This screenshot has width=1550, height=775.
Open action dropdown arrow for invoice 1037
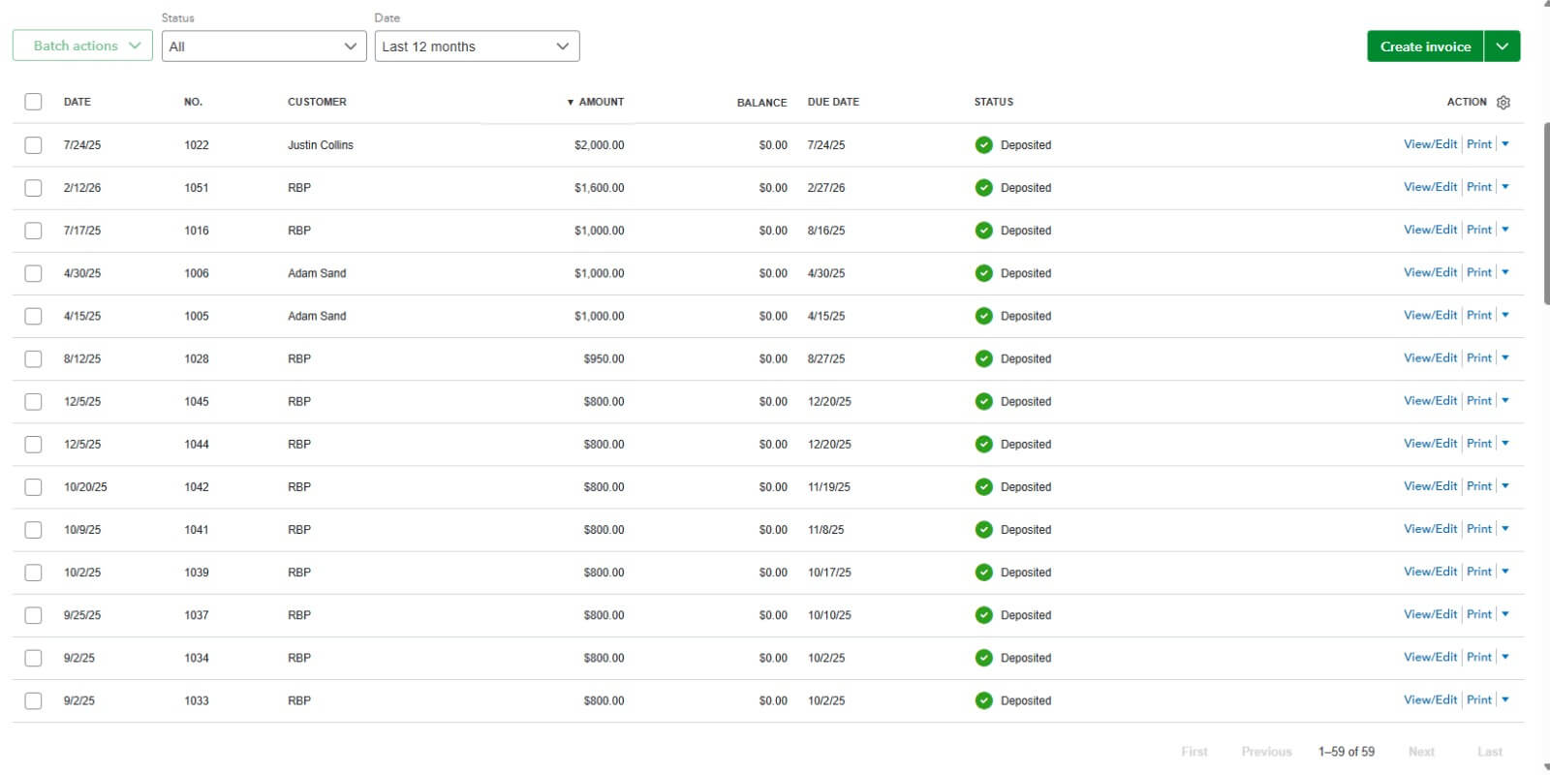pos(1505,614)
